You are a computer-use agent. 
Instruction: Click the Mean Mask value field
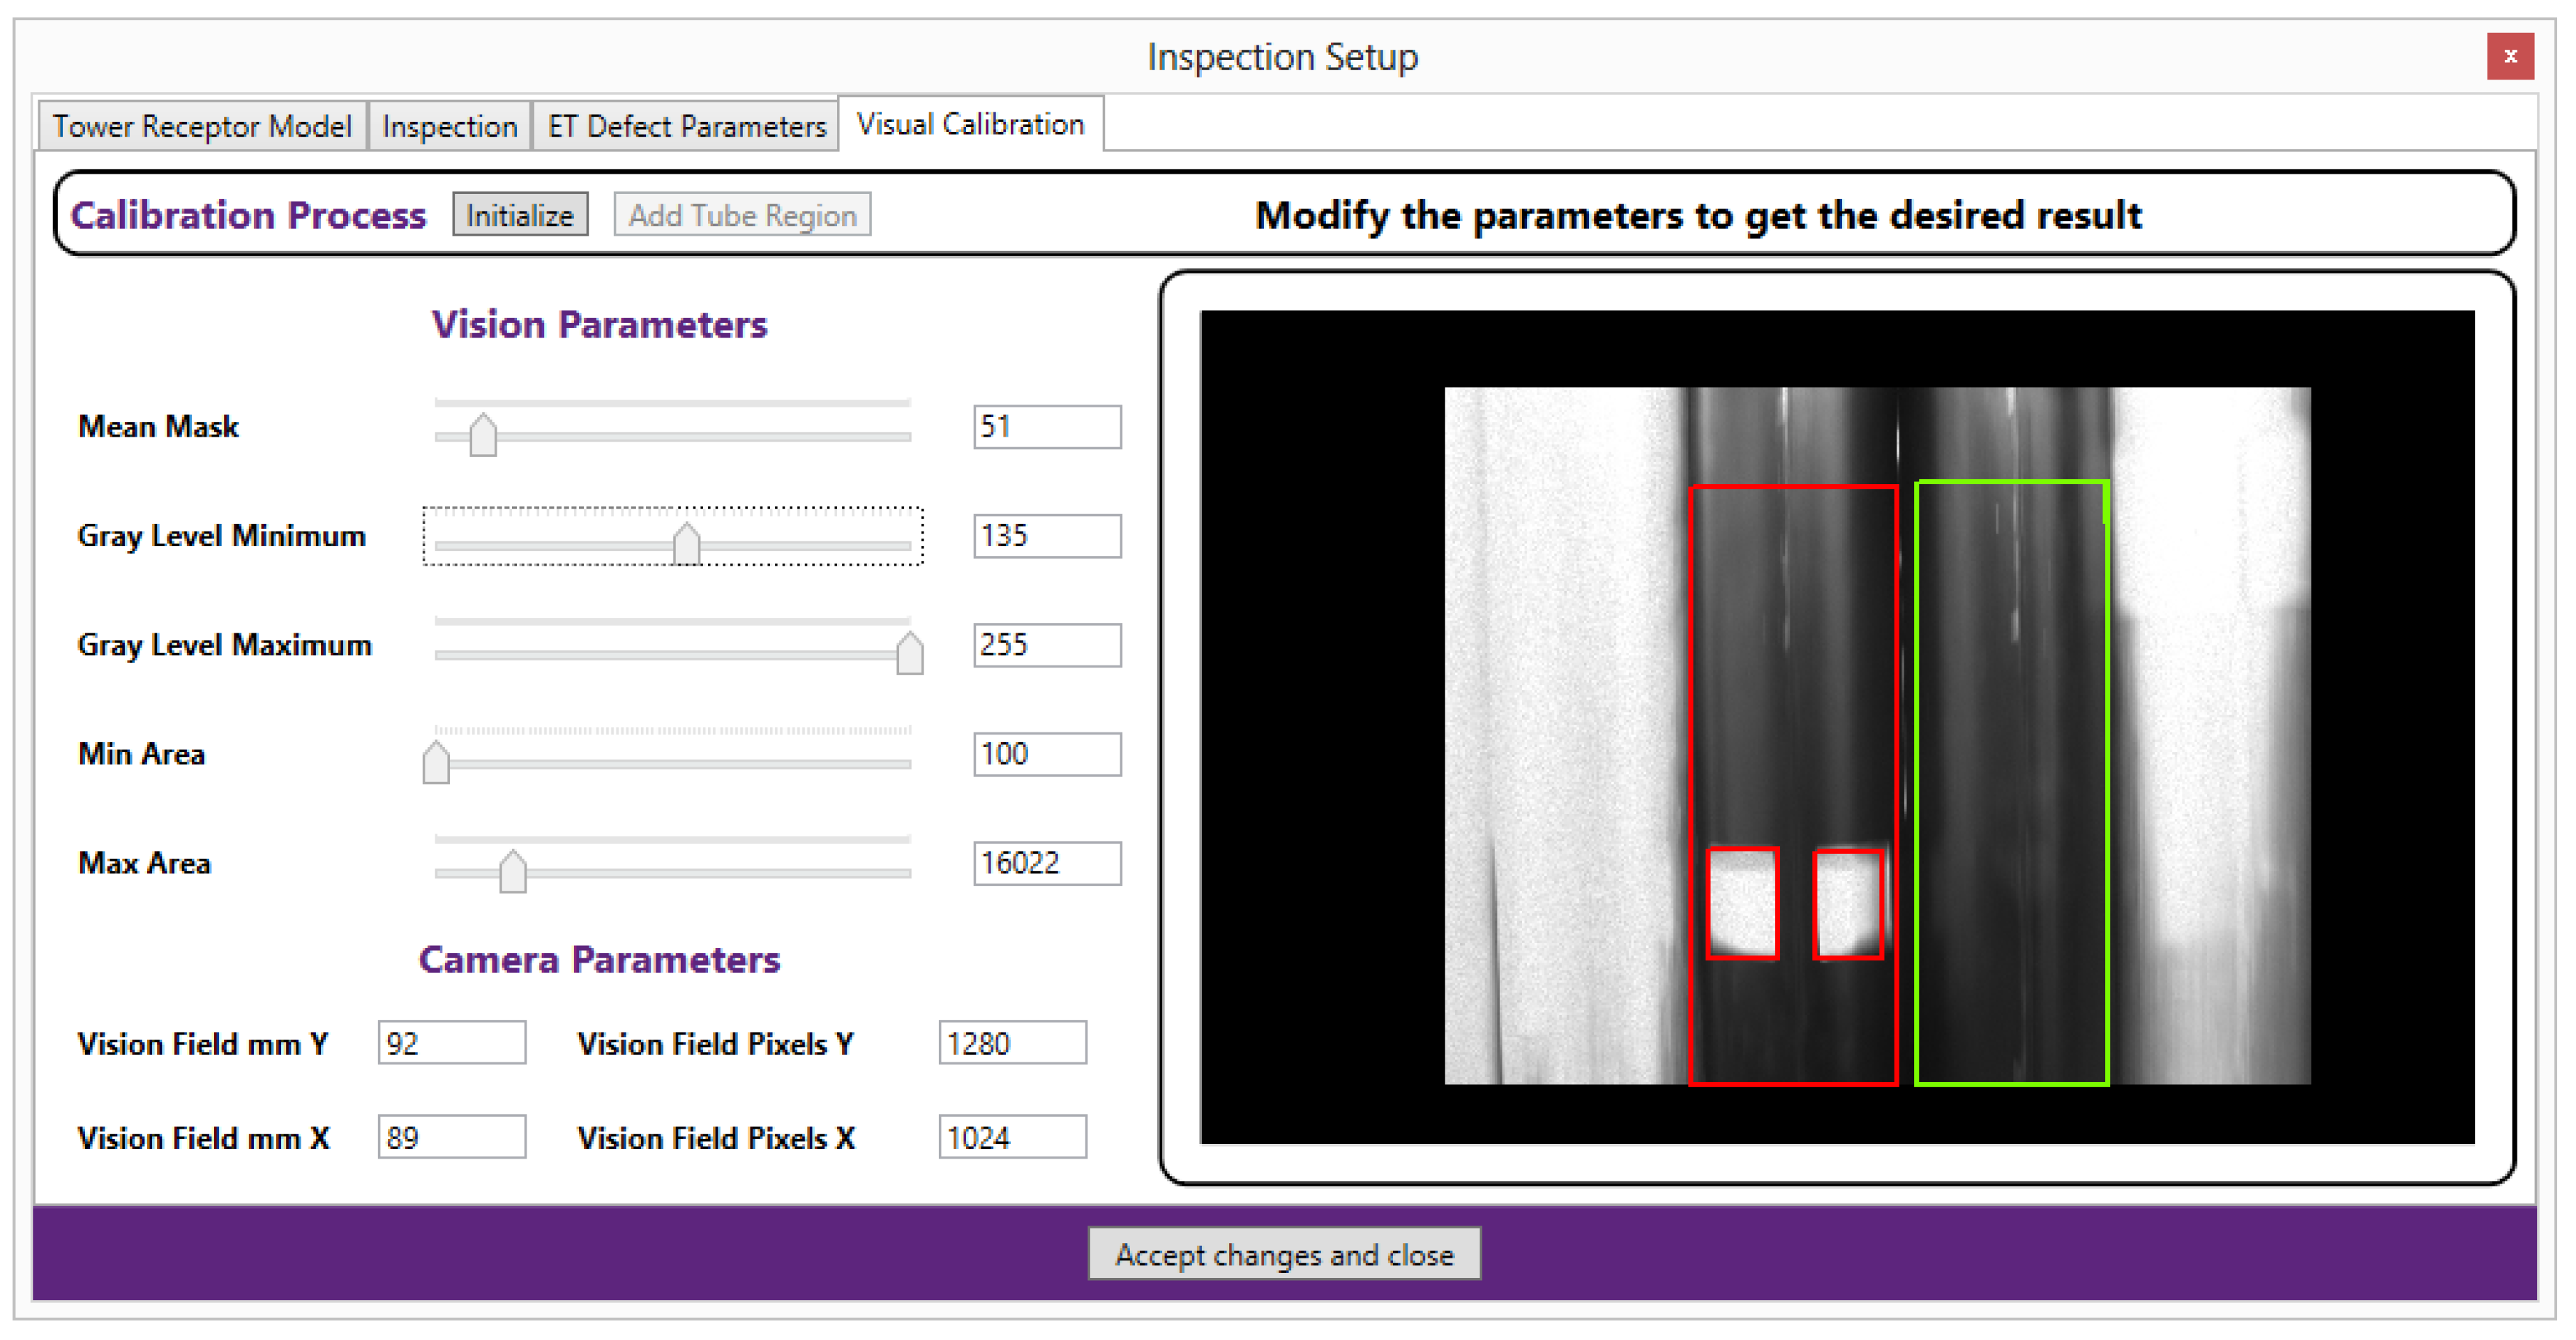[x=1046, y=427]
